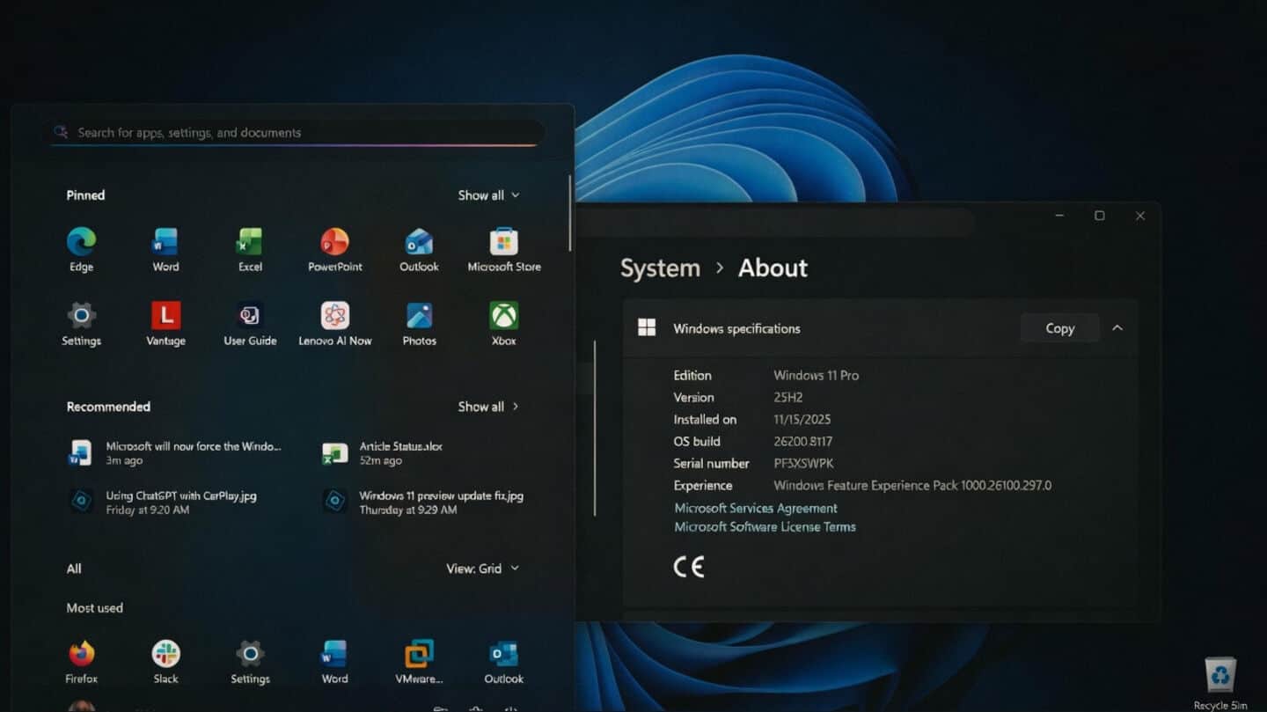Screen dimensions: 1267x712
Task: Launch Lenovo AI Now
Action: coord(334,324)
